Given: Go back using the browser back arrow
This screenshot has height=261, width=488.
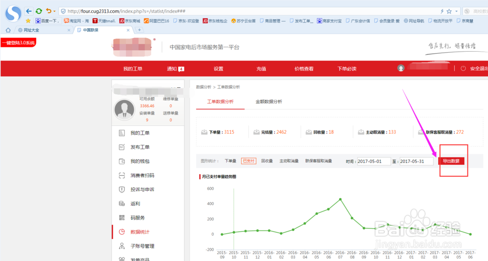Looking at the screenshot, I should pyautogui.click(x=29, y=11).
